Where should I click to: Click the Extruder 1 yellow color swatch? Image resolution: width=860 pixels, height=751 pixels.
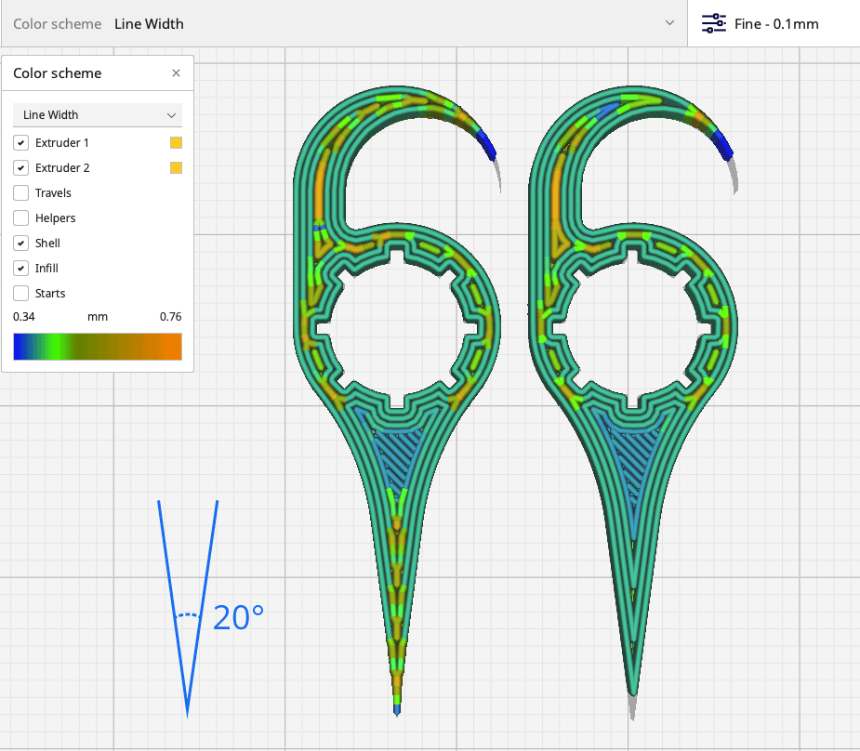[176, 143]
